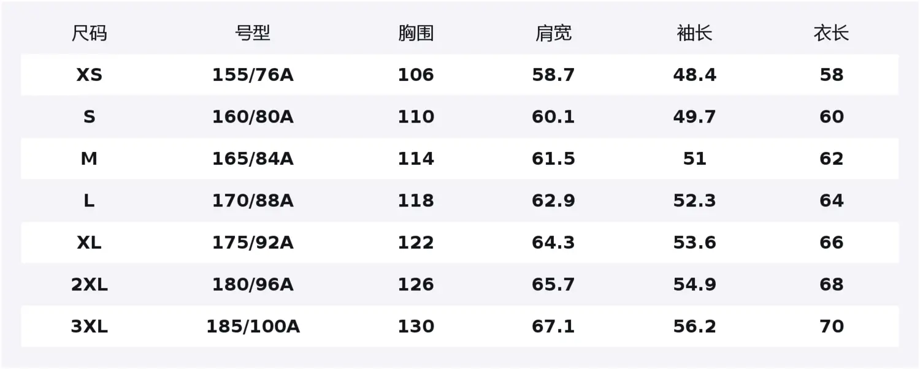The height and width of the screenshot is (369, 920).
Task: Select sleeve length 51 cell
Action: (694, 159)
